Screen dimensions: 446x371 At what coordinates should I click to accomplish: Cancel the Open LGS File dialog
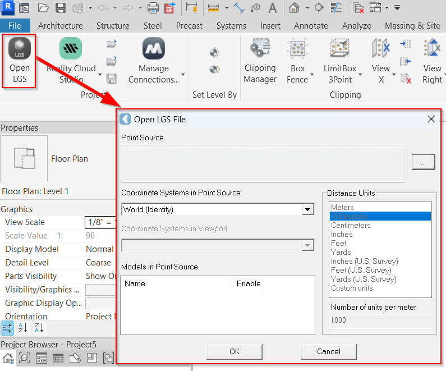pos(328,351)
